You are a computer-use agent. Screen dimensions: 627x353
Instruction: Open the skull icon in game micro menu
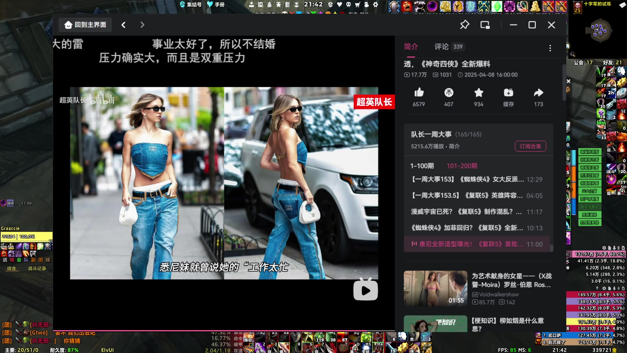pyautogui.click(x=348, y=5)
